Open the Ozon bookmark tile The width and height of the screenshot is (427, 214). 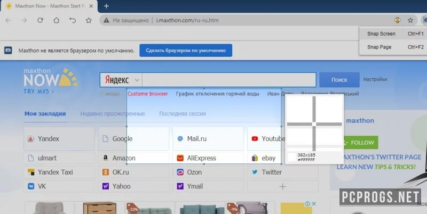coord(208,172)
